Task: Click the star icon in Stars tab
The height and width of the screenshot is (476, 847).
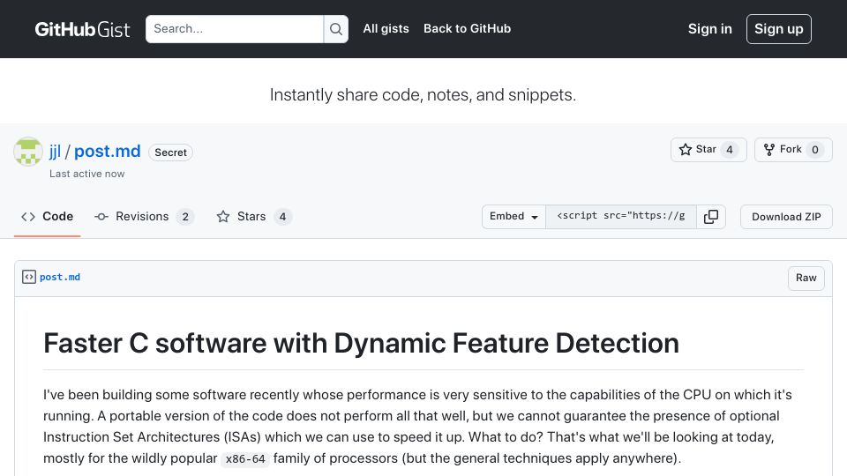Action: click(x=223, y=217)
